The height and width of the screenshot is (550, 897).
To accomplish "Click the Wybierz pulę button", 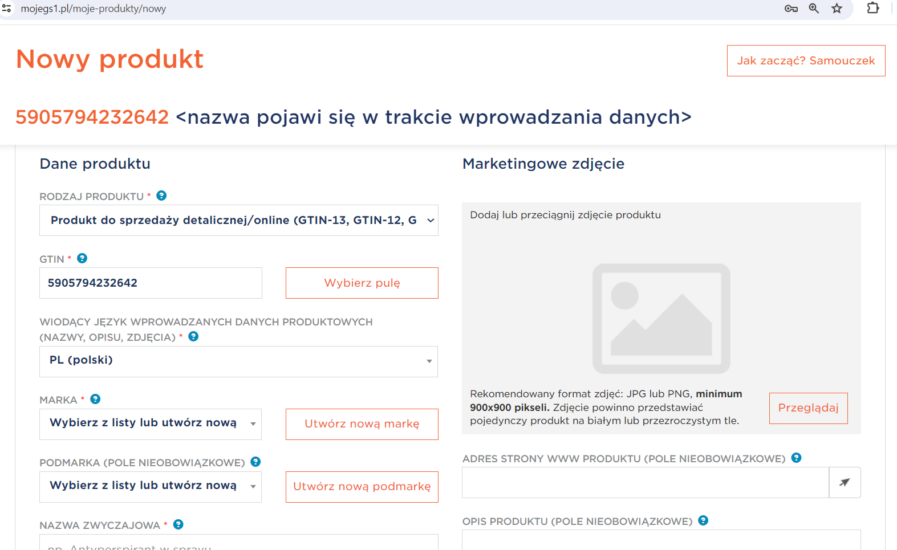I will [x=362, y=283].
